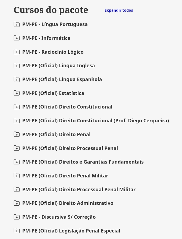Select PM-PE (Oficial) Estatística course title
The height and width of the screenshot is (239, 182).
point(53,93)
